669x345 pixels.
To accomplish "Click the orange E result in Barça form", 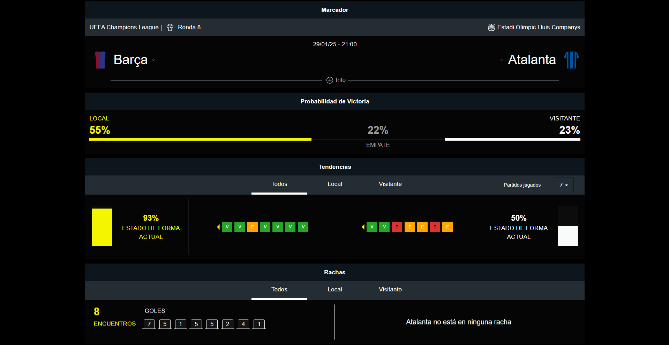I will pos(253,227).
